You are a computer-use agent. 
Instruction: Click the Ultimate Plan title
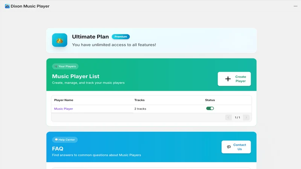click(x=90, y=36)
